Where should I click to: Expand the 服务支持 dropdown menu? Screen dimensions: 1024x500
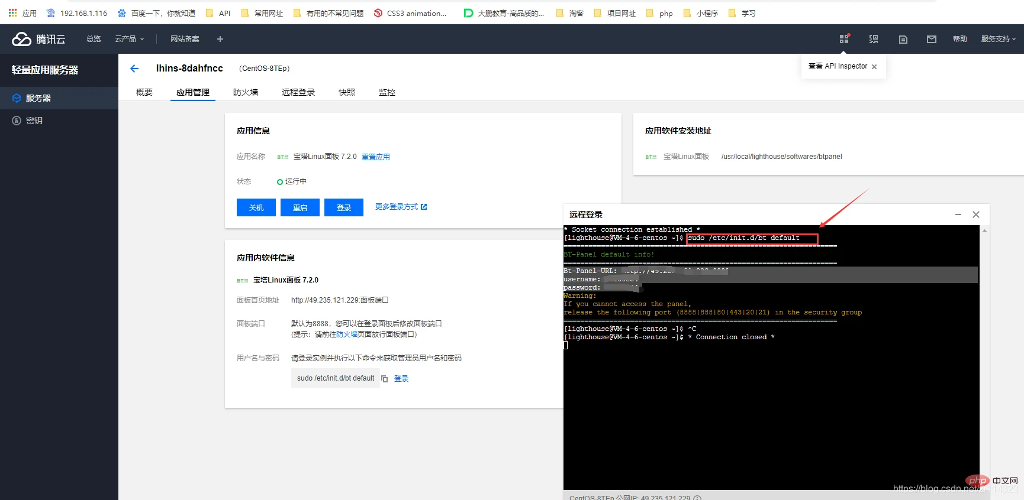click(999, 39)
